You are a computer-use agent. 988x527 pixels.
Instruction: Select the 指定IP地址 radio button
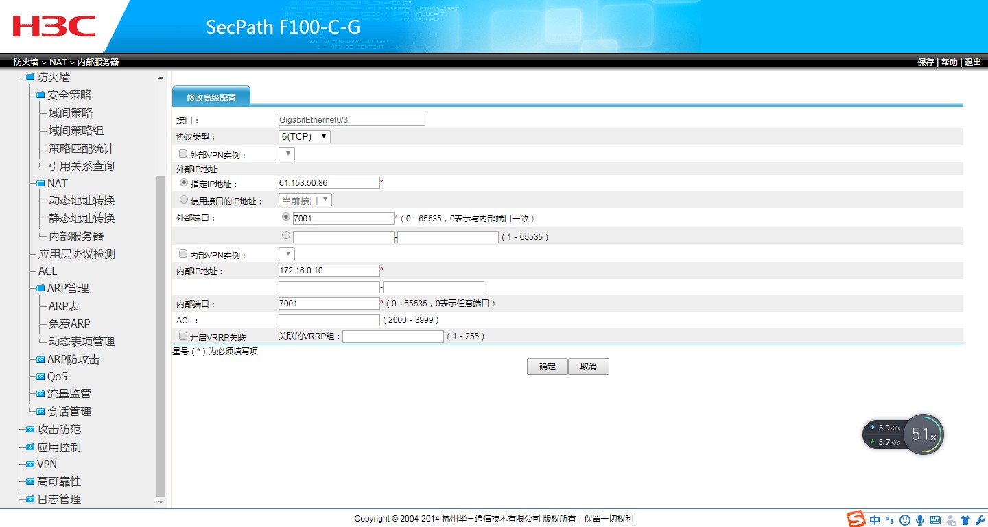click(x=183, y=183)
